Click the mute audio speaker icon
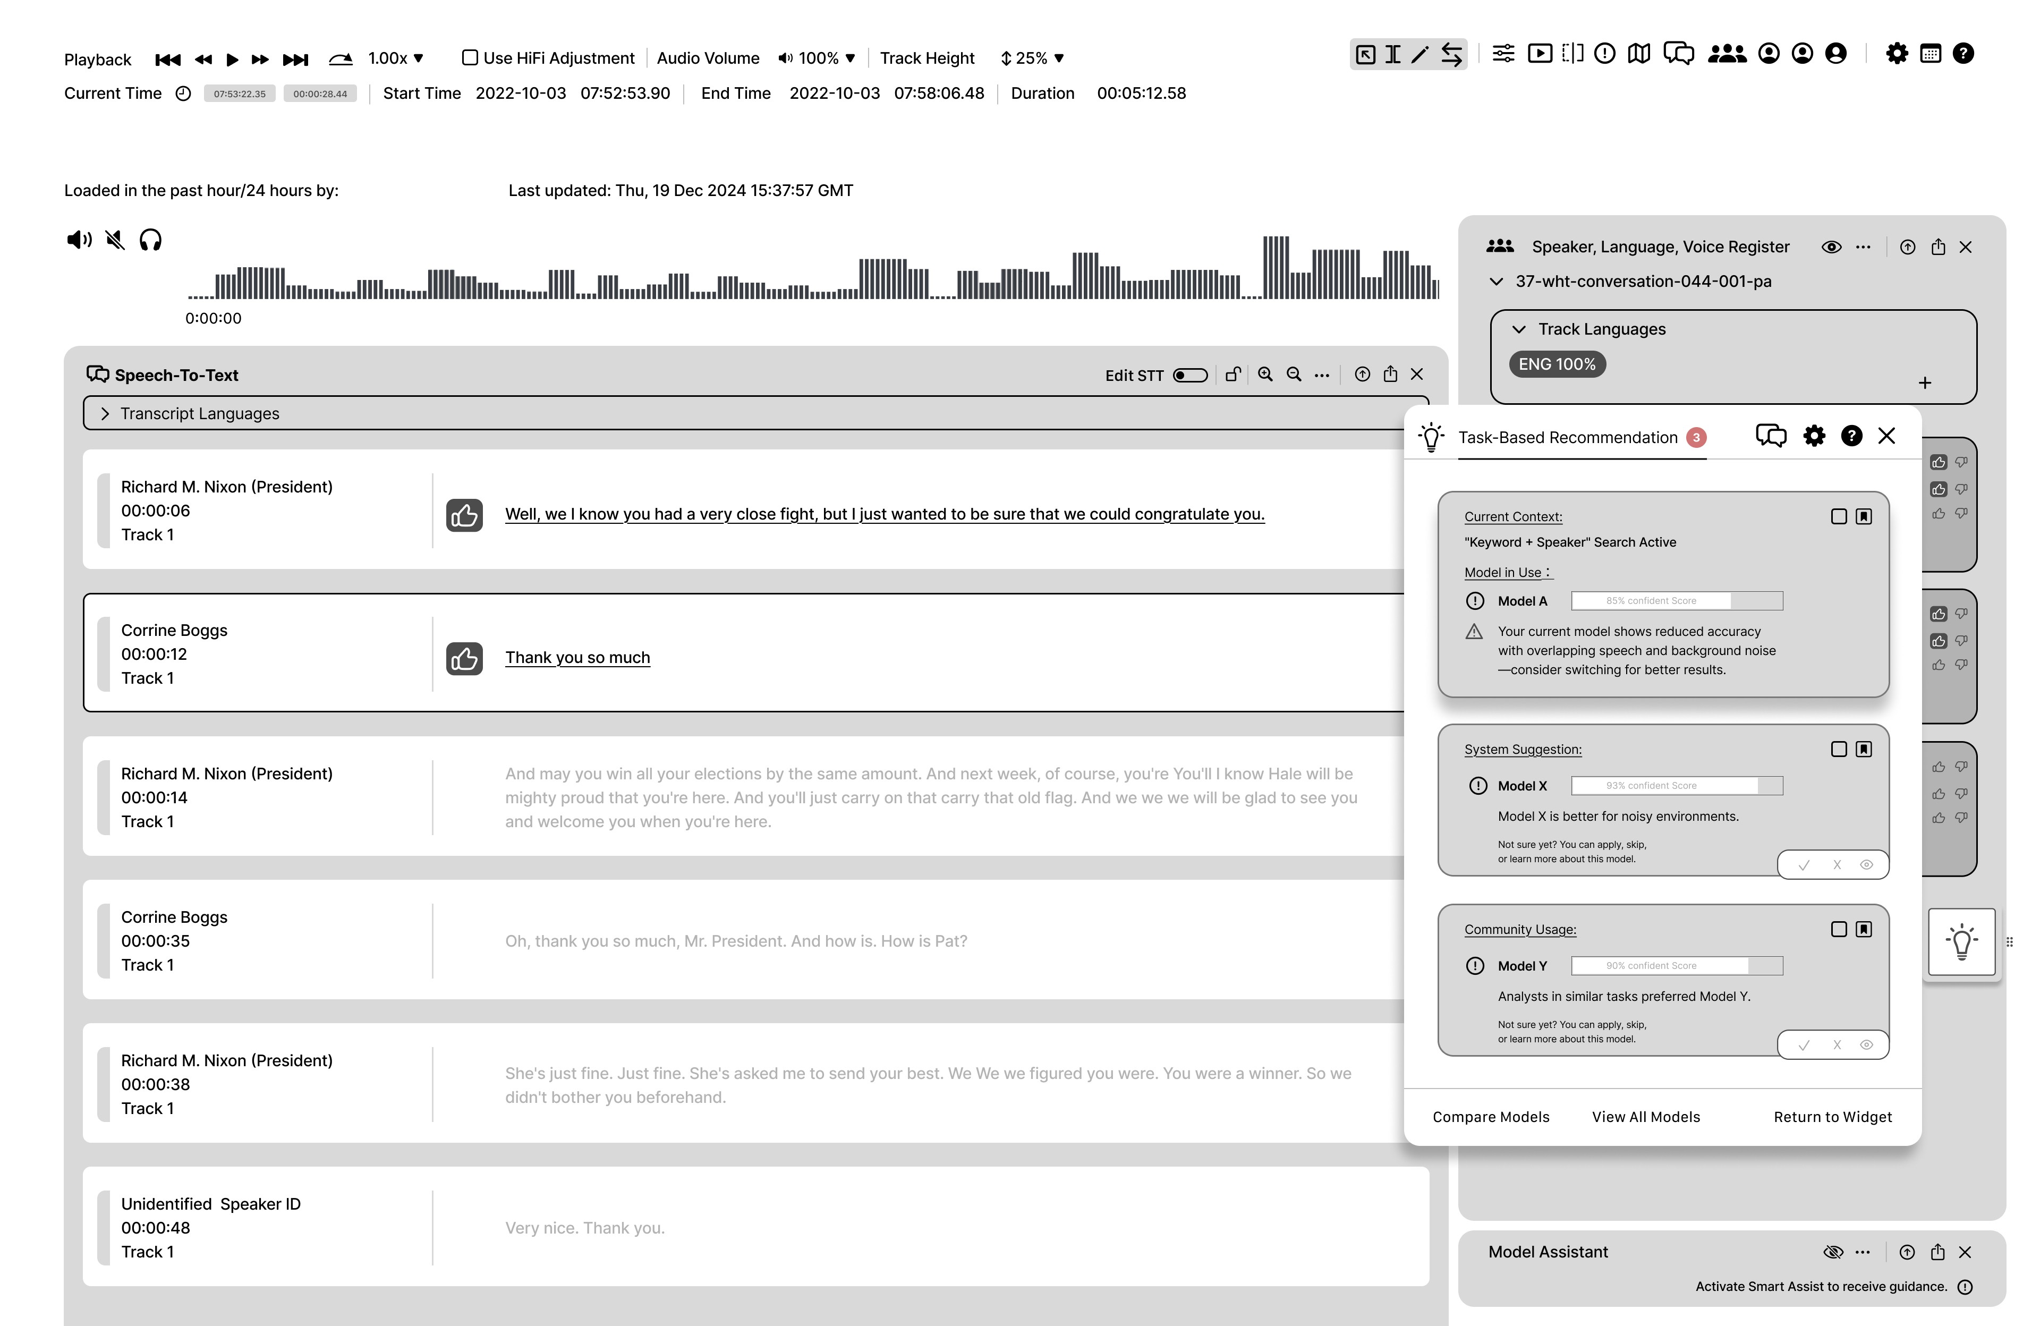 115,240
